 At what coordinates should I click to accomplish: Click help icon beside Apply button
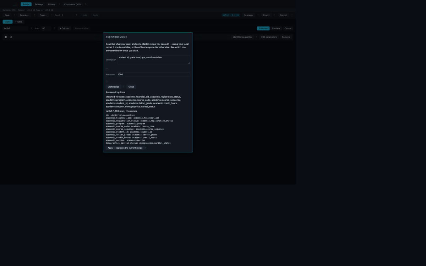146,148
